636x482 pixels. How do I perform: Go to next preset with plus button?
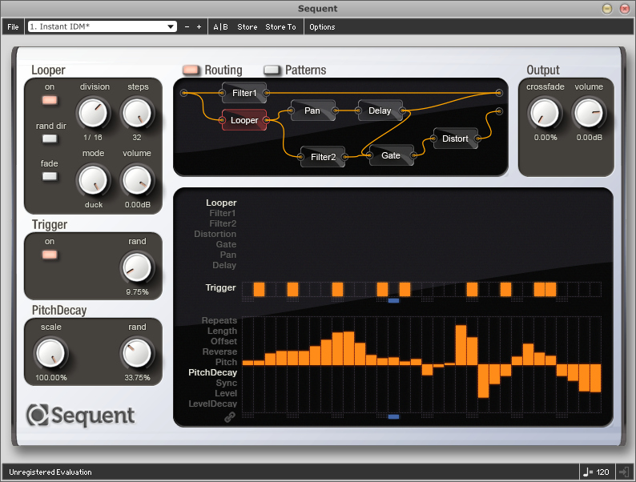199,26
